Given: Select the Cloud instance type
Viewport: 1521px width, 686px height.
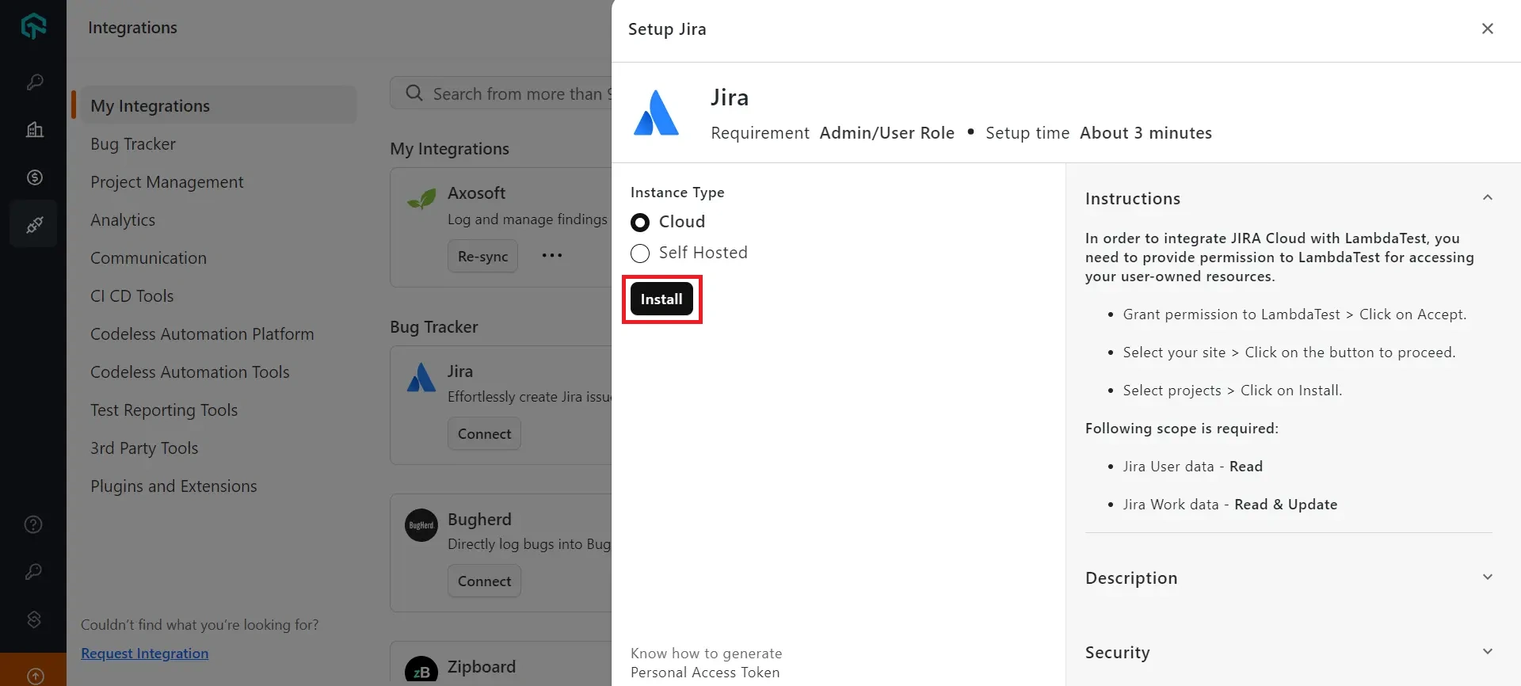Looking at the screenshot, I should click(x=640, y=223).
